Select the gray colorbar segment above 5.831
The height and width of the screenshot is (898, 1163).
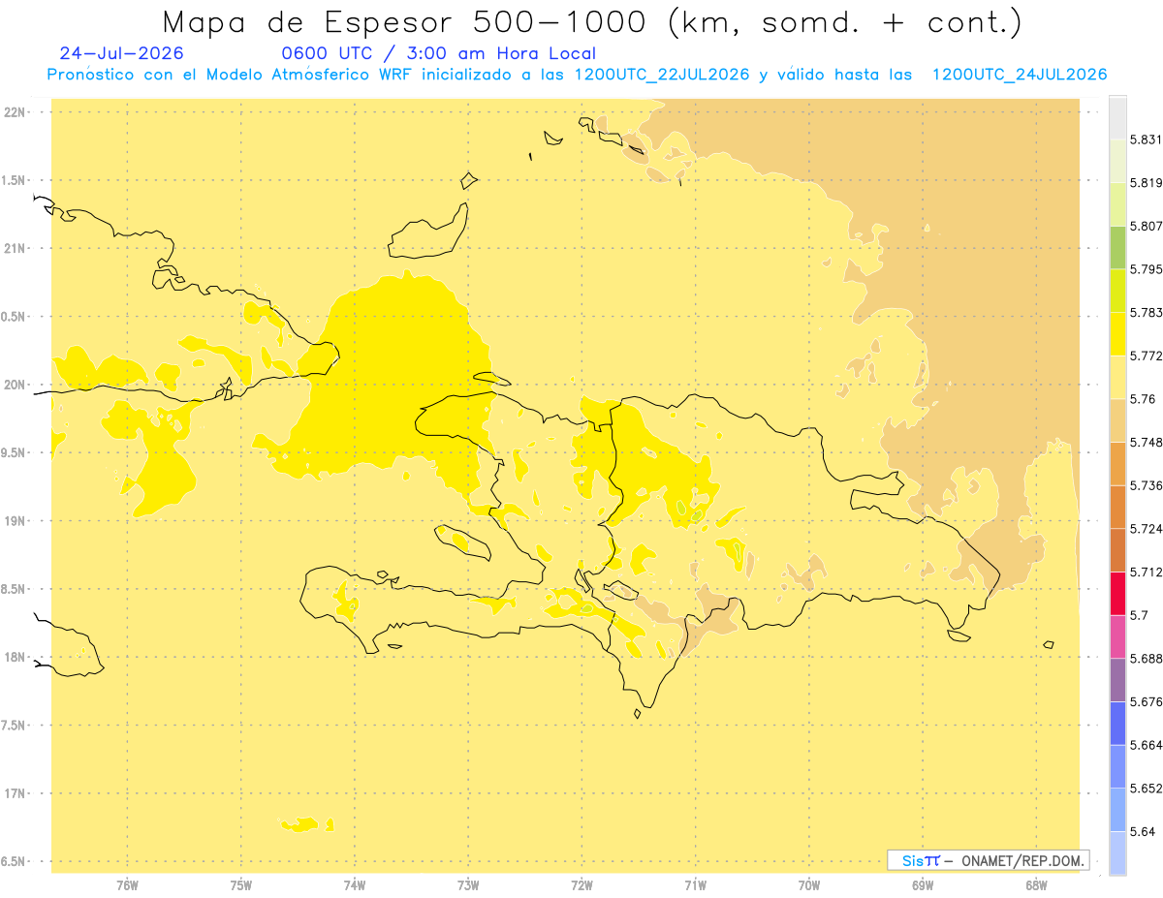[x=1117, y=117]
